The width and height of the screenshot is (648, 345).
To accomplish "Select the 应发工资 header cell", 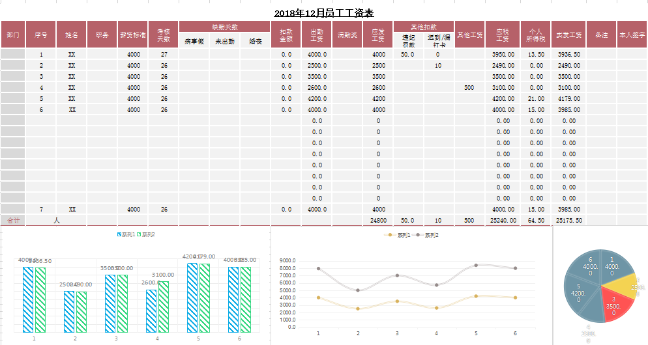I will [x=377, y=34].
